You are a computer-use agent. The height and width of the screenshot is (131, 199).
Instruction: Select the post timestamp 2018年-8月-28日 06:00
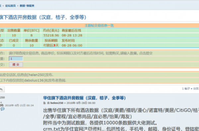(x=81, y=103)
